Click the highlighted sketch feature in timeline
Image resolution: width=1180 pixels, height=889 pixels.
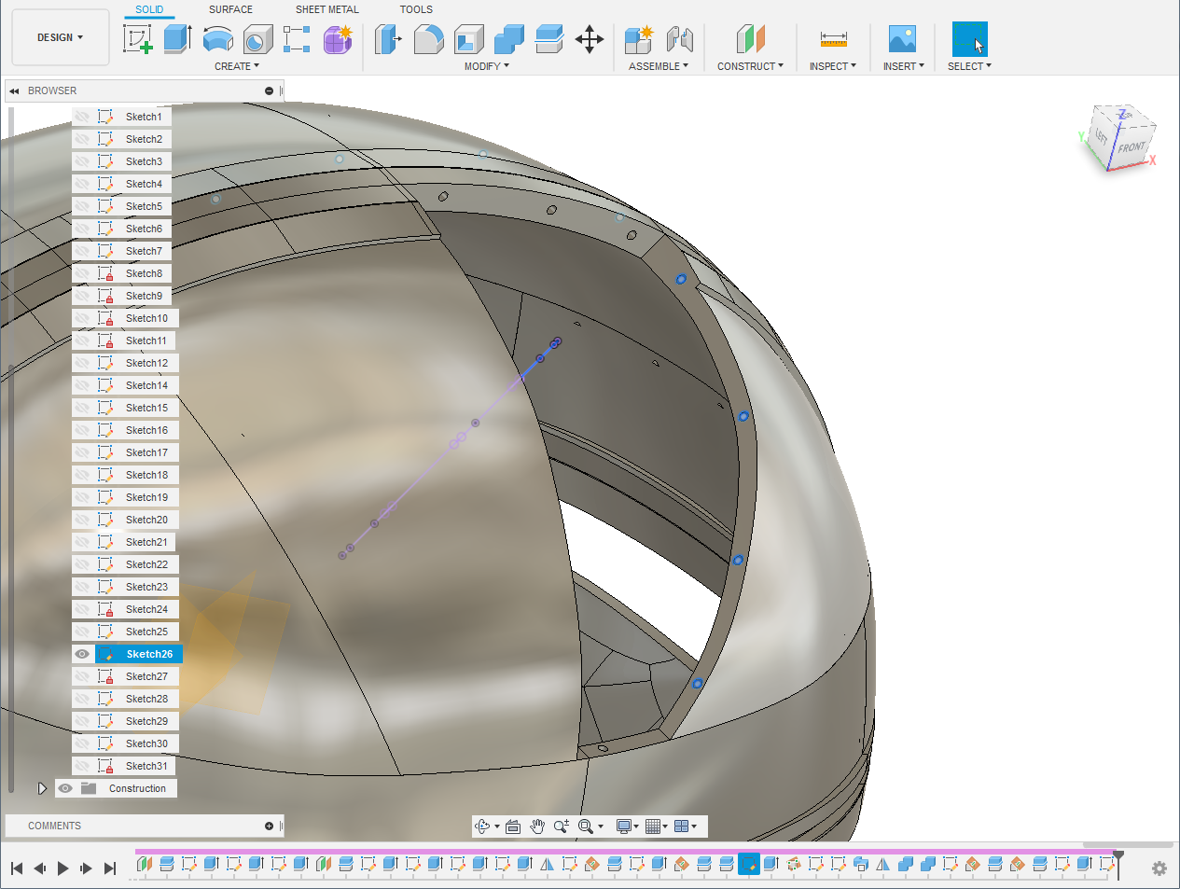click(x=748, y=864)
